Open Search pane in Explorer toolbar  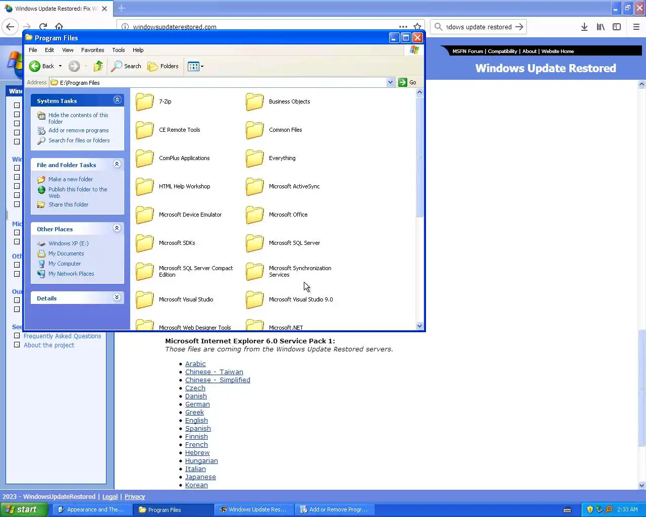[127, 66]
